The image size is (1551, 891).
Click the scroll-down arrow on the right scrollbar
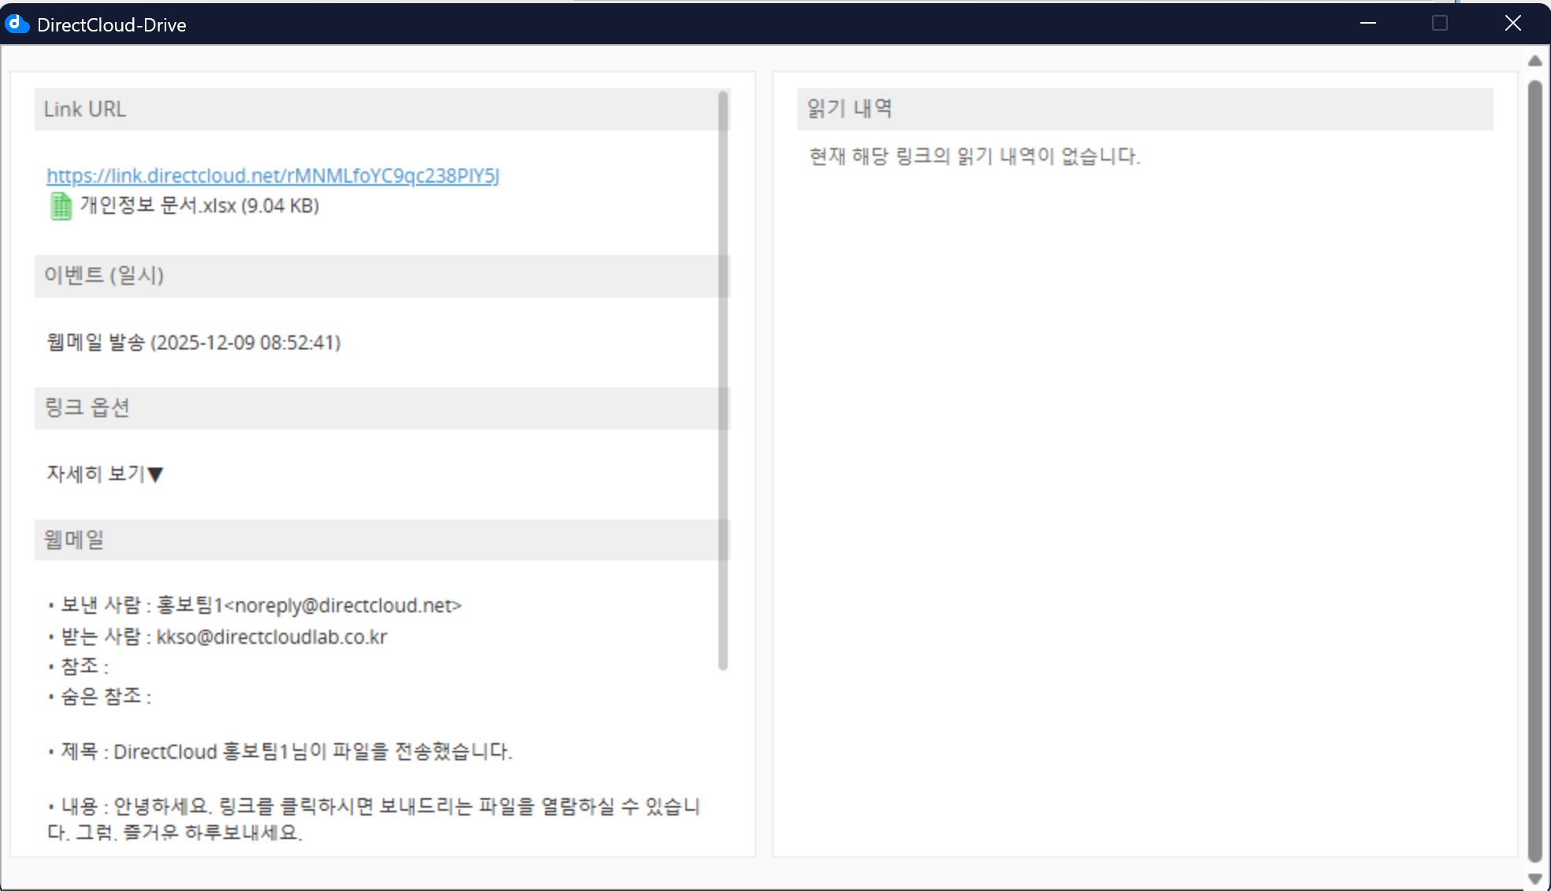tap(1534, 878)
